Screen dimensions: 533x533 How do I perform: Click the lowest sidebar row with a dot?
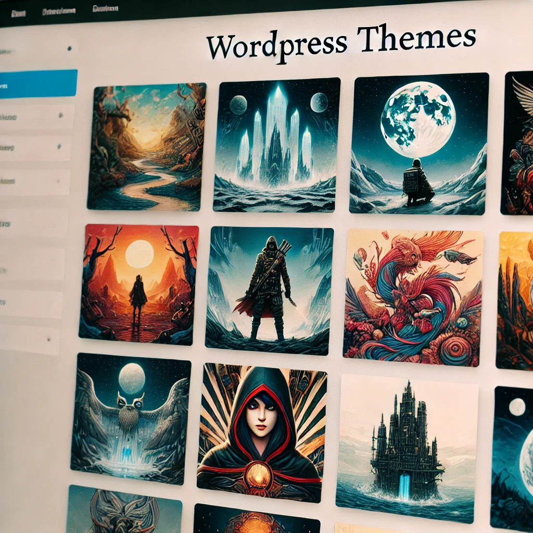point(30,339)
